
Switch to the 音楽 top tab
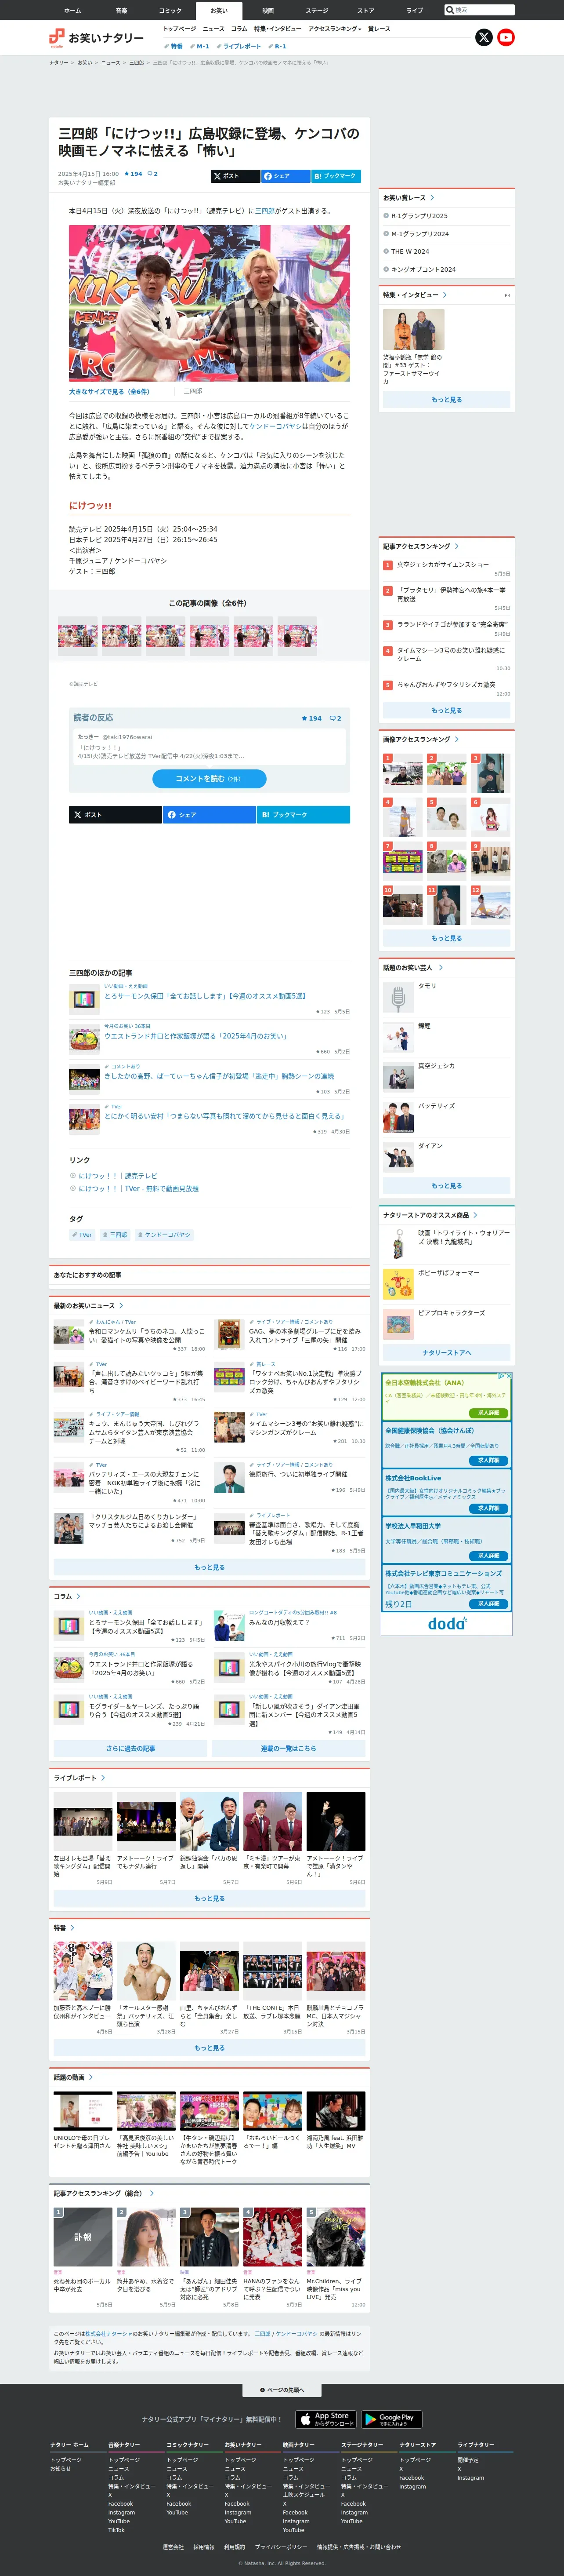click(x=121, y=10)
